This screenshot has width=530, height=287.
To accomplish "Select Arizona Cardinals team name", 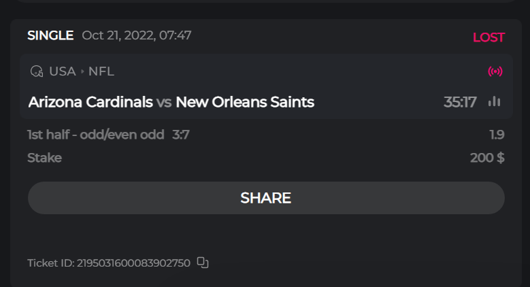I will [90, 102].
